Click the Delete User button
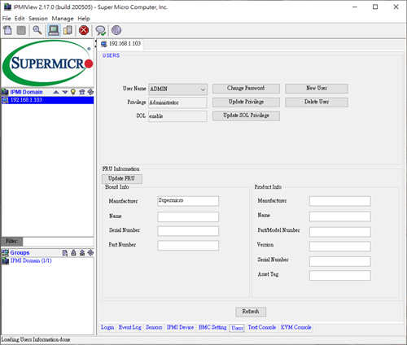This screenshot has height=345, width=407. 317,102
